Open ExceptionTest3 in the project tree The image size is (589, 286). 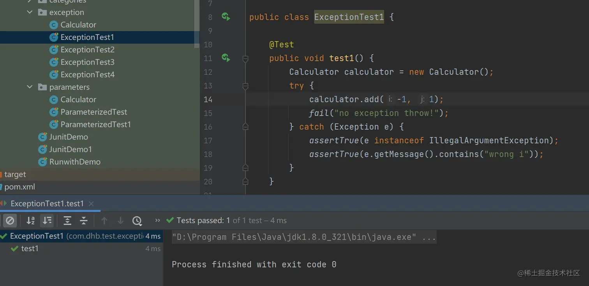point(88,62)
